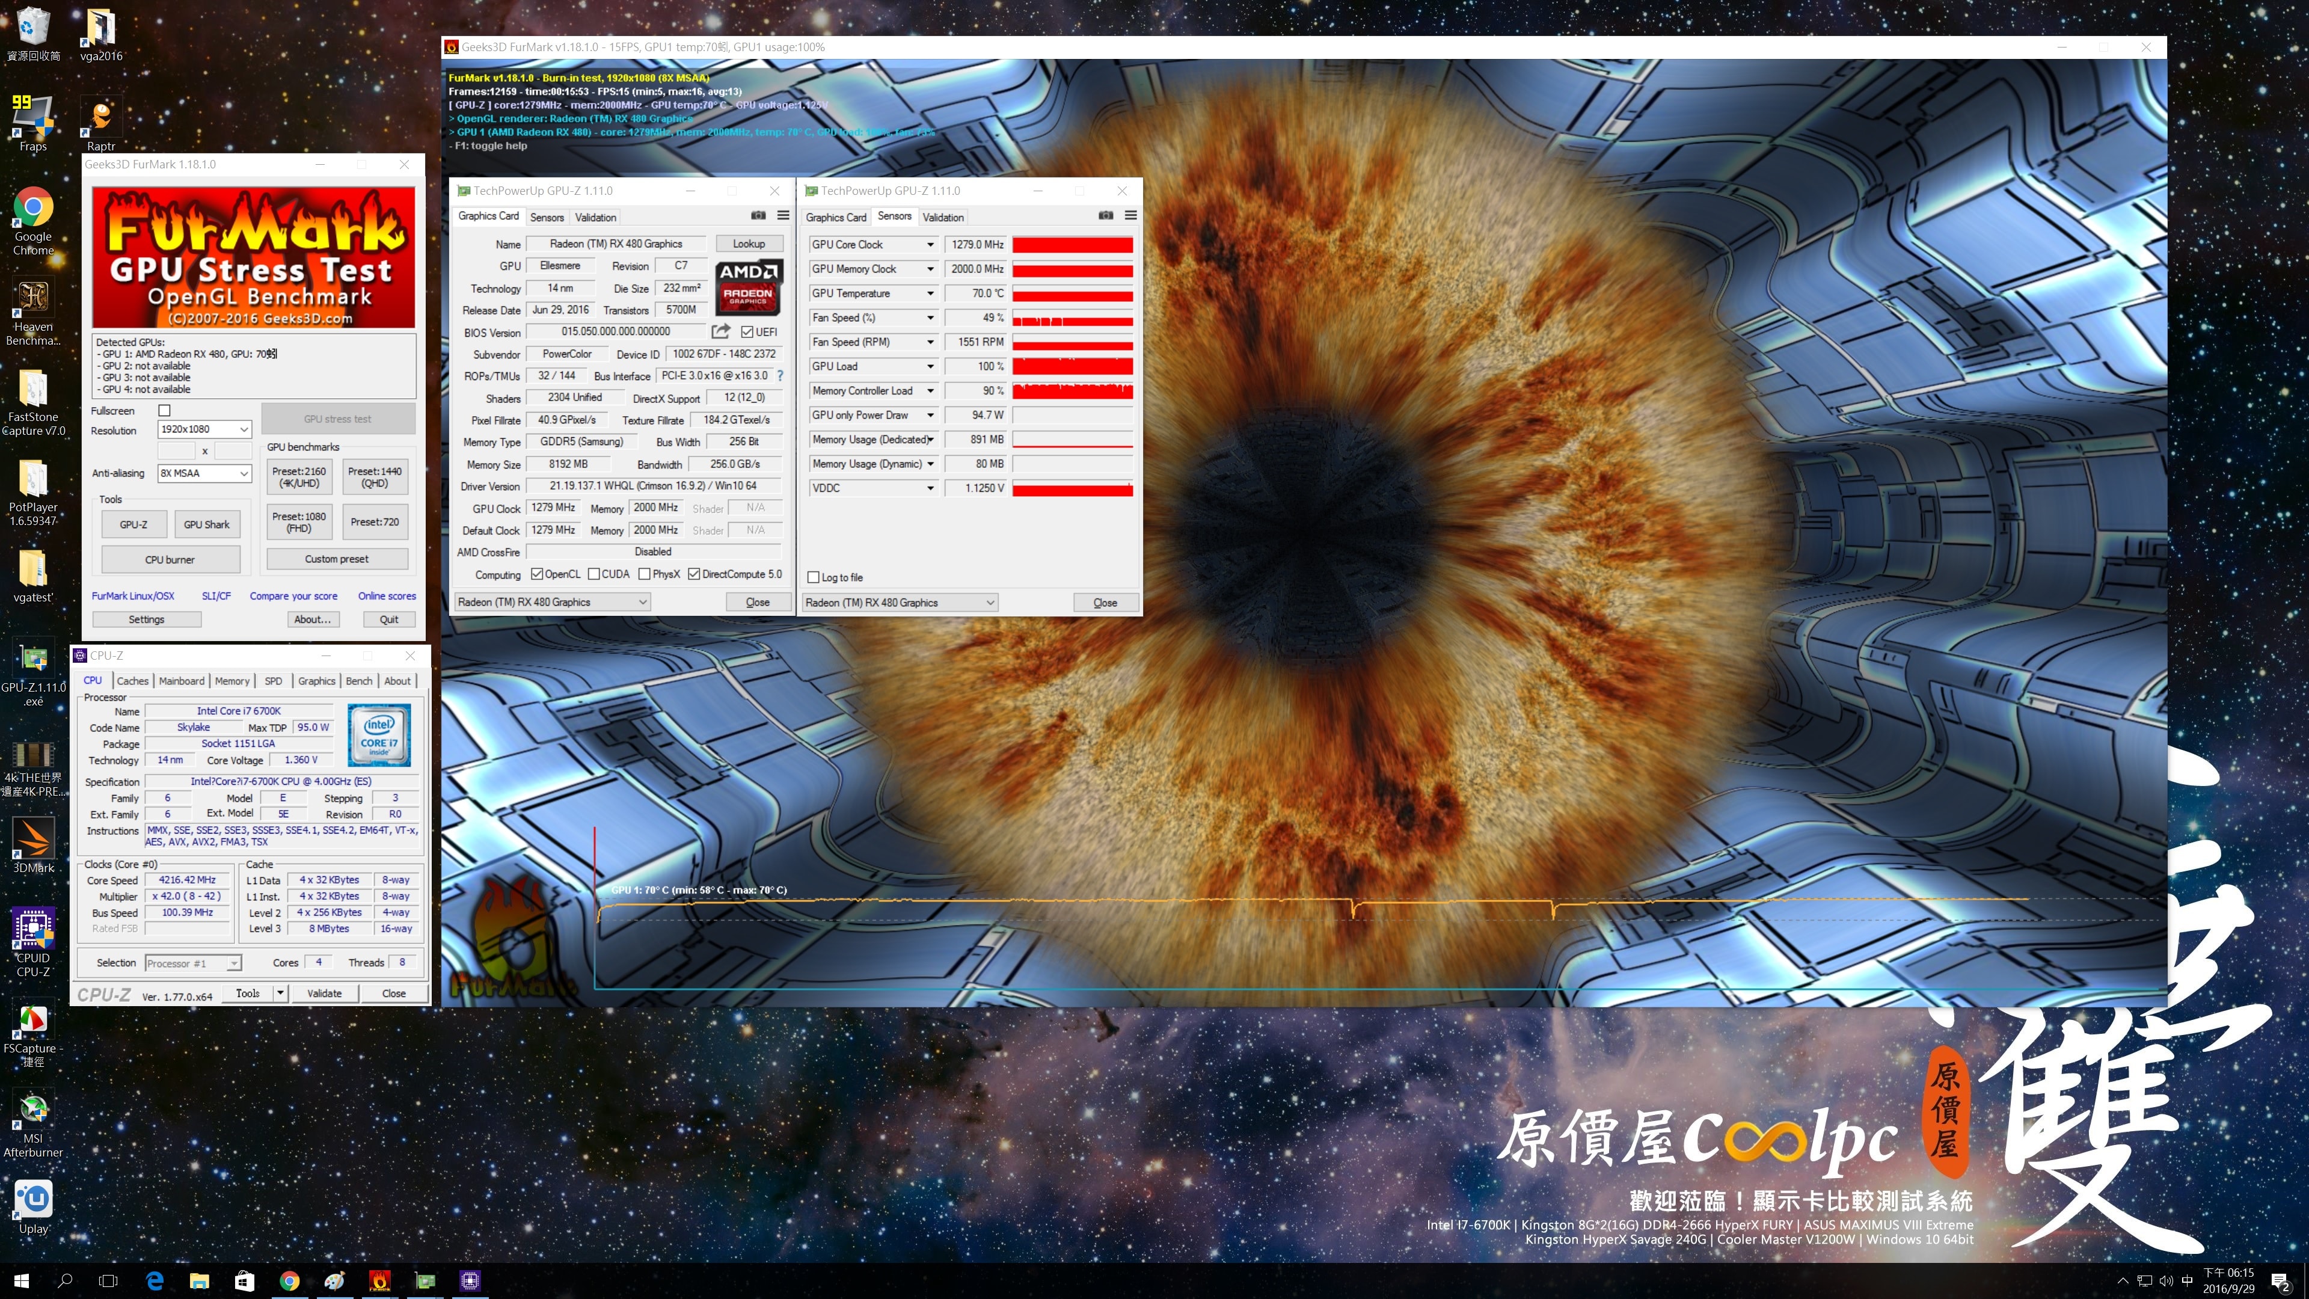Click the AMD Radeon logo in GPU-Z

(x=749, y=287)
